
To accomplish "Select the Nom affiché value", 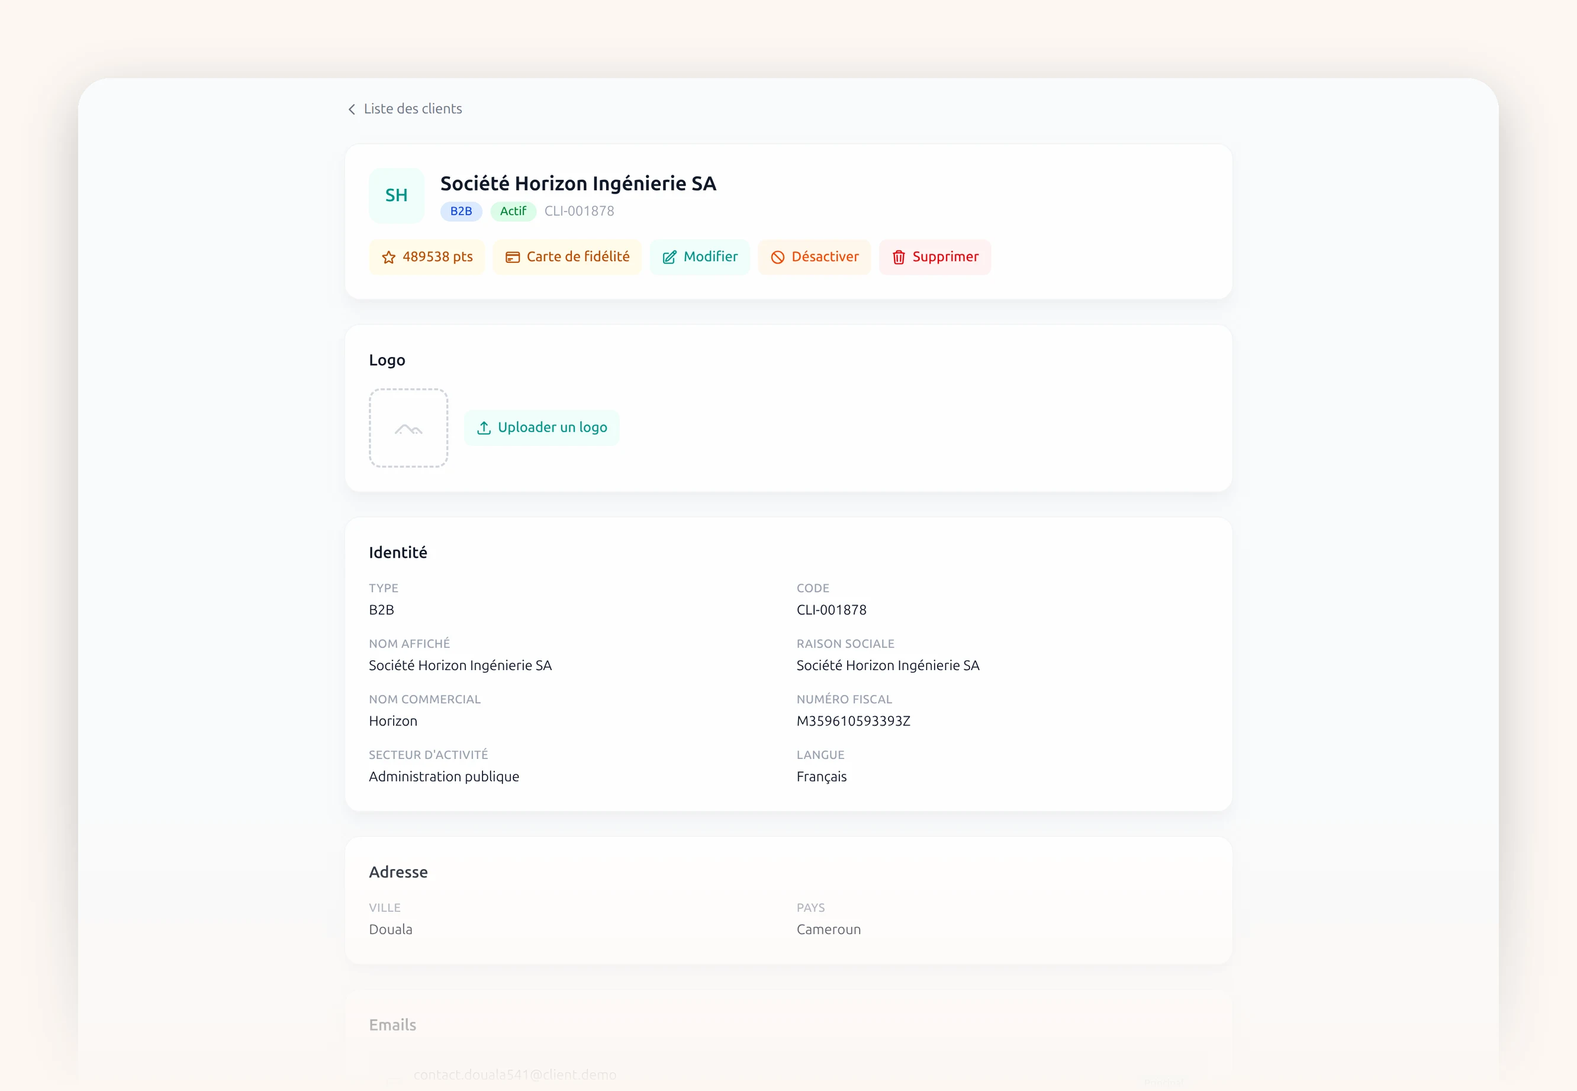I will (x=460, y=665).
